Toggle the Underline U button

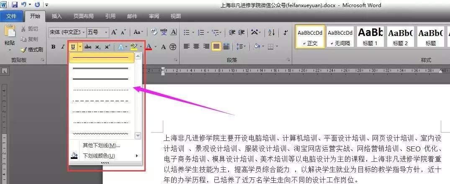coord(73,47)
